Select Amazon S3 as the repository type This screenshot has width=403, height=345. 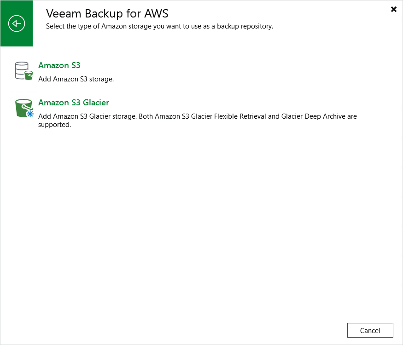(59, 65)
